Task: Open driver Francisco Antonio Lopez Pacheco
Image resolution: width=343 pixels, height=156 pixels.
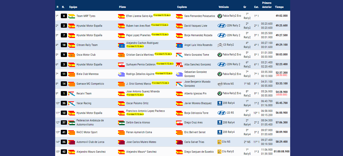Action: click(145, 111)
